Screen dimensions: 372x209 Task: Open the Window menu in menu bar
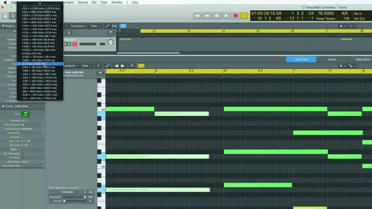pyautogui.click(x=117, y=2)
